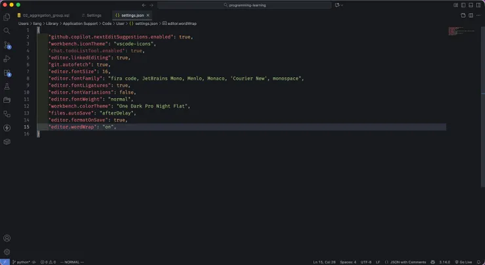
Task: Click the Open Settings (UI) editor icon
Action: (463, 16)
